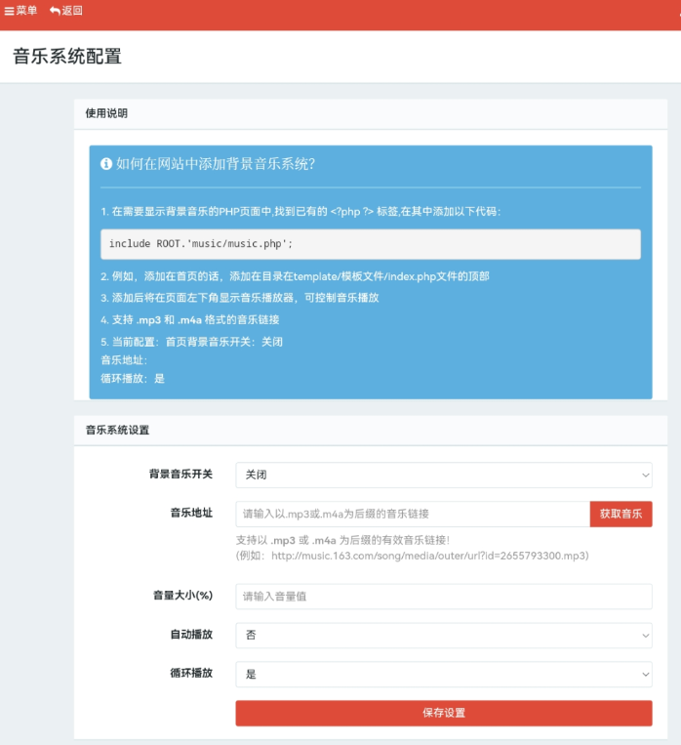Expand the 背景音乐开关 dropdown
681x745 pixels.
(x=443, y=475)
